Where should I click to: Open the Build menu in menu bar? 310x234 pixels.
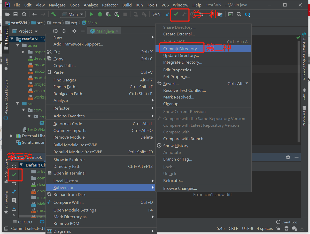127,5
